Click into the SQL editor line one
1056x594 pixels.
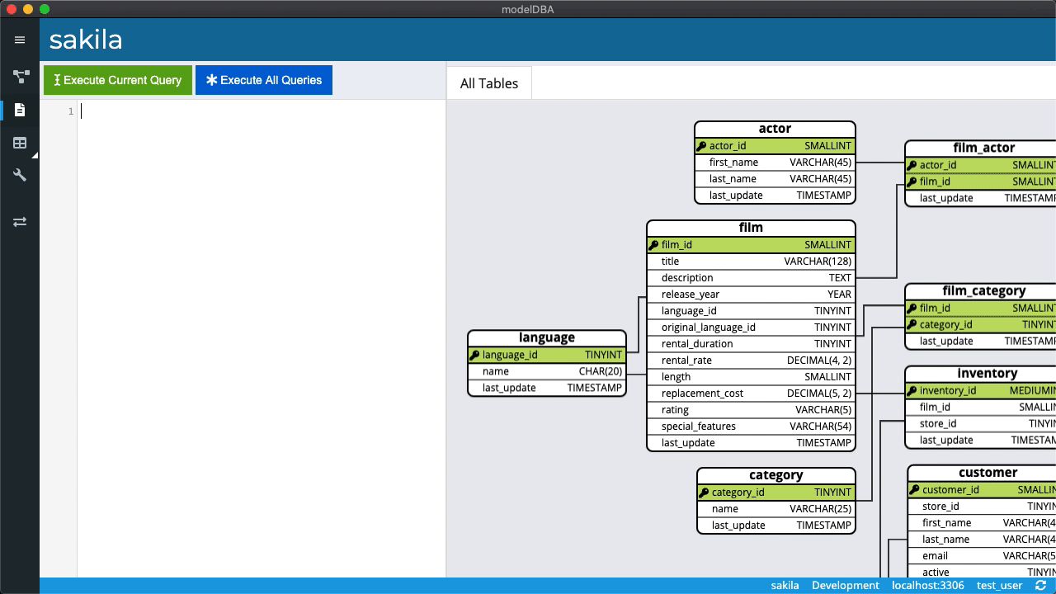[x=124, y=111]
